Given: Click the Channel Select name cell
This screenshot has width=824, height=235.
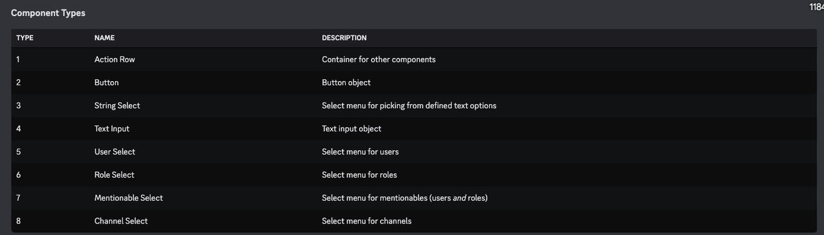Looking at the screenshot, I should [x=121, y=221].
